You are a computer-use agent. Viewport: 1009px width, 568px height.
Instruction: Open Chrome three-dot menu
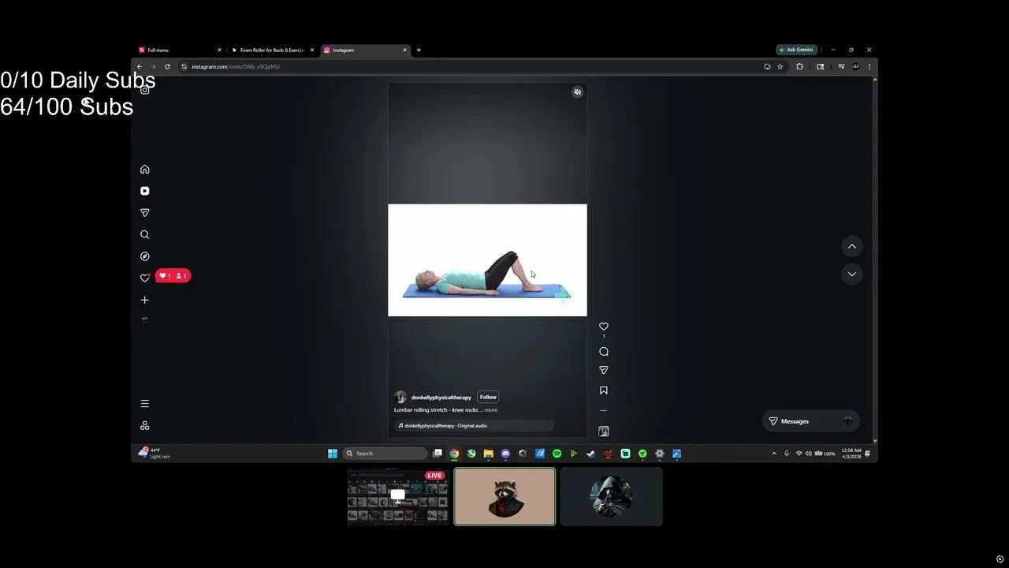869,66
